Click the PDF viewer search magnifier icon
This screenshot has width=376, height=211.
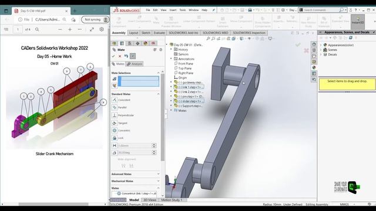(x=37, y=29)
